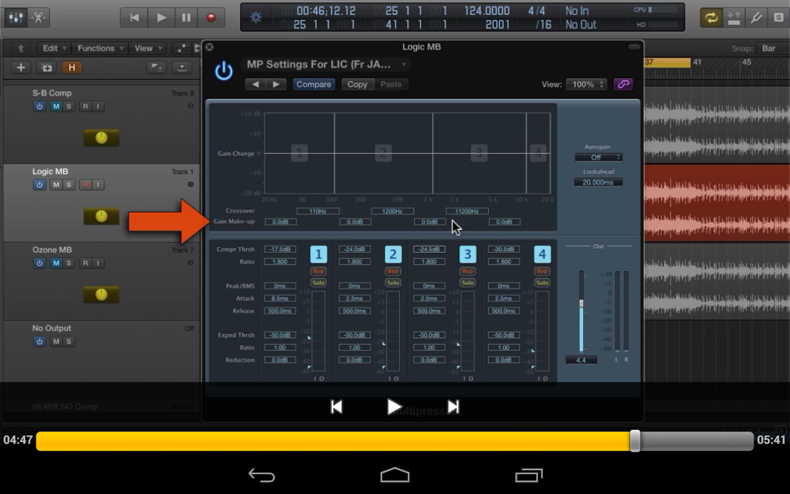Mute the Ozone MB track
Screen dimensions: 790x494
pyautogui.click(x=56, y=263)
